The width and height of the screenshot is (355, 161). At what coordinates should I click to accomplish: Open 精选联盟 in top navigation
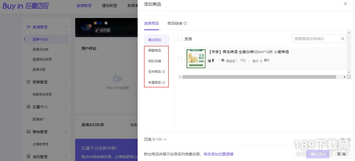pos(109,6)
